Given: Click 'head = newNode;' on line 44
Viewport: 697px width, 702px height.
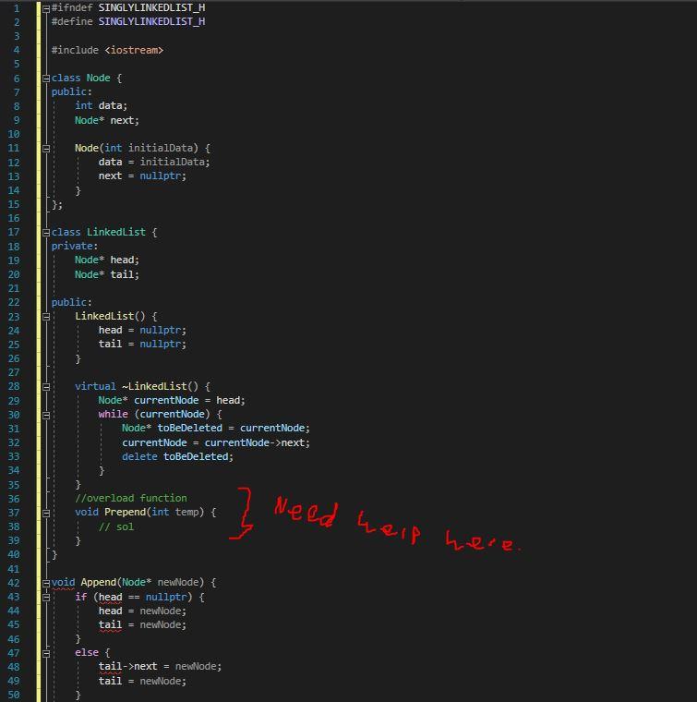Looking at the screenshot, I should tap(142, 611).
